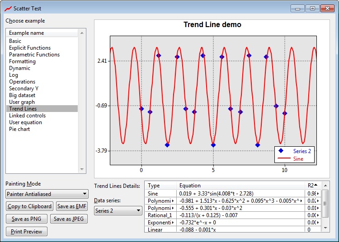This screenshot has height=242, width=339.
Task: Click the example list scroll-up arrow
Action: [x=82, y=33]
